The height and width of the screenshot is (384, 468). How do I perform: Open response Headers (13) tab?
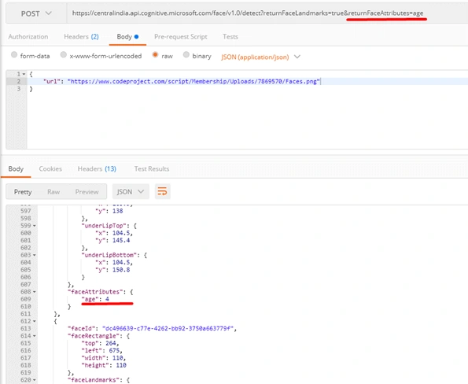[x=97, y=169]
